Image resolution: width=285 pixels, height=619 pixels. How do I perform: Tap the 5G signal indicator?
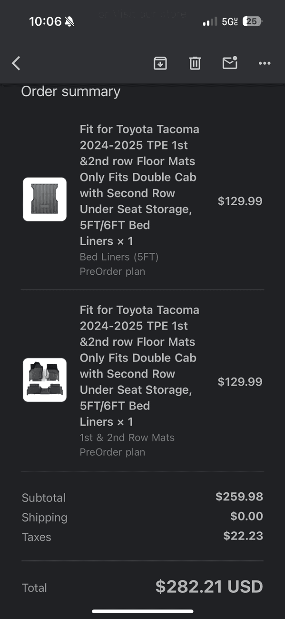pos(230,21)
